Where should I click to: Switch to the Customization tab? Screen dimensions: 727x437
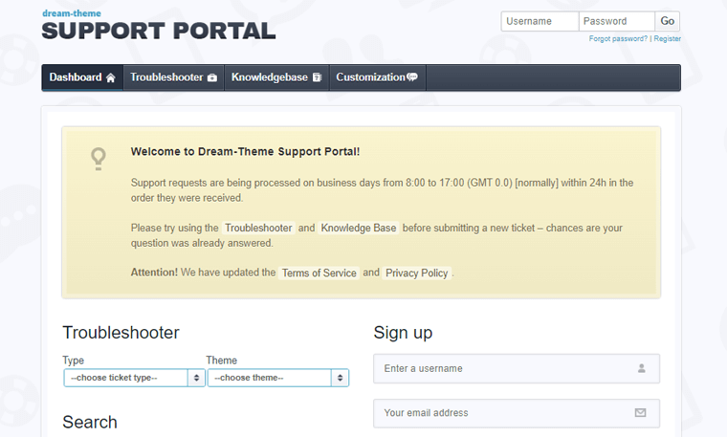(378, 77)
